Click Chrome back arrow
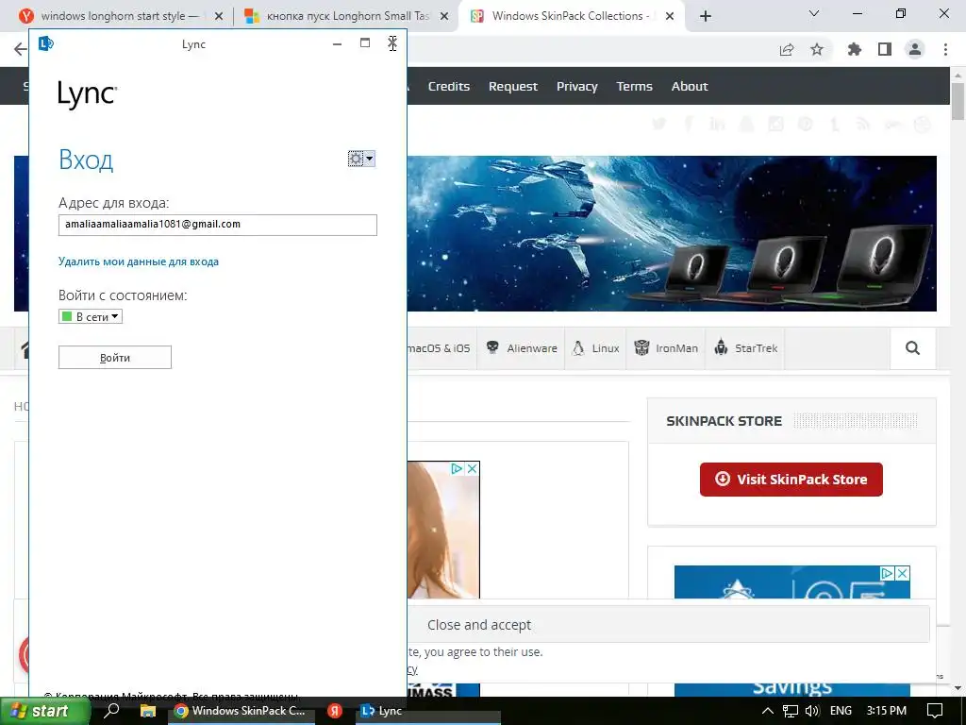This screenshot has height=725, width=966. tap(21, 49)
